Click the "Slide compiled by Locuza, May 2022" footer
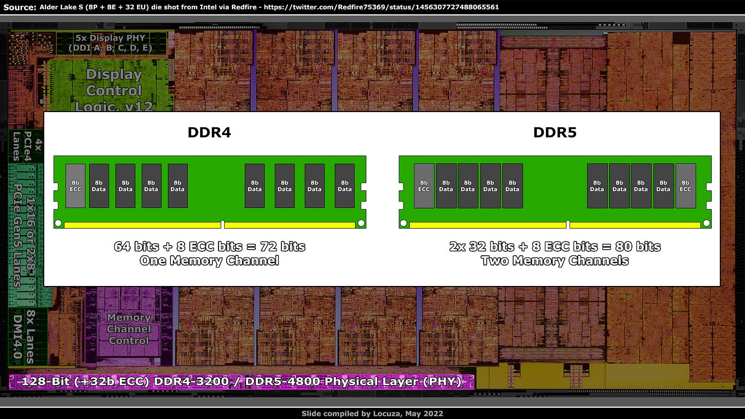Viewport: 745px width, 419px height. coord(372,413)
